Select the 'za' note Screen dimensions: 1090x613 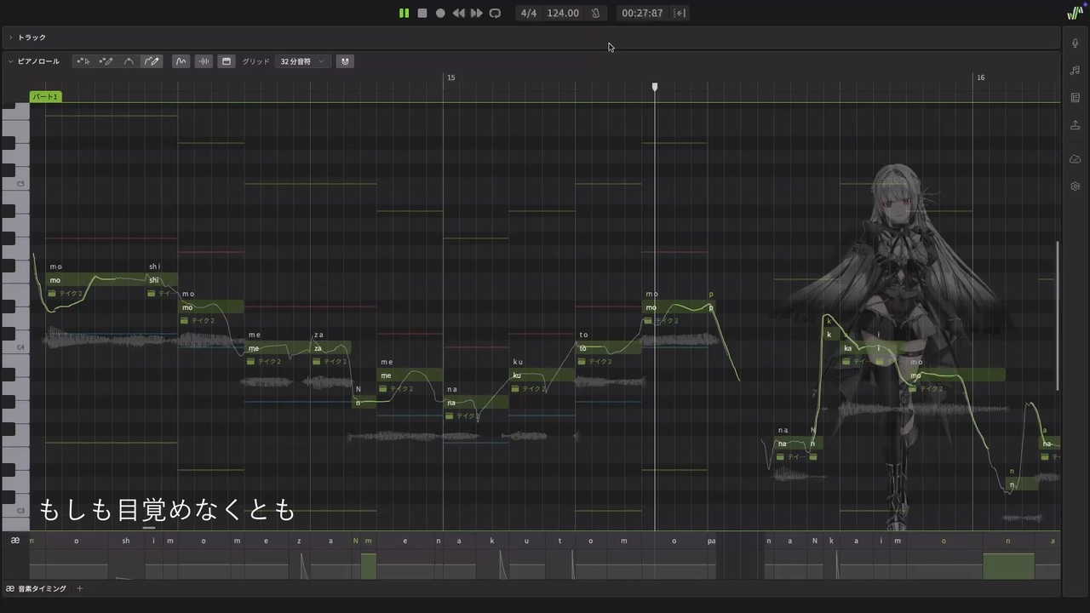(x=330, y=348)
